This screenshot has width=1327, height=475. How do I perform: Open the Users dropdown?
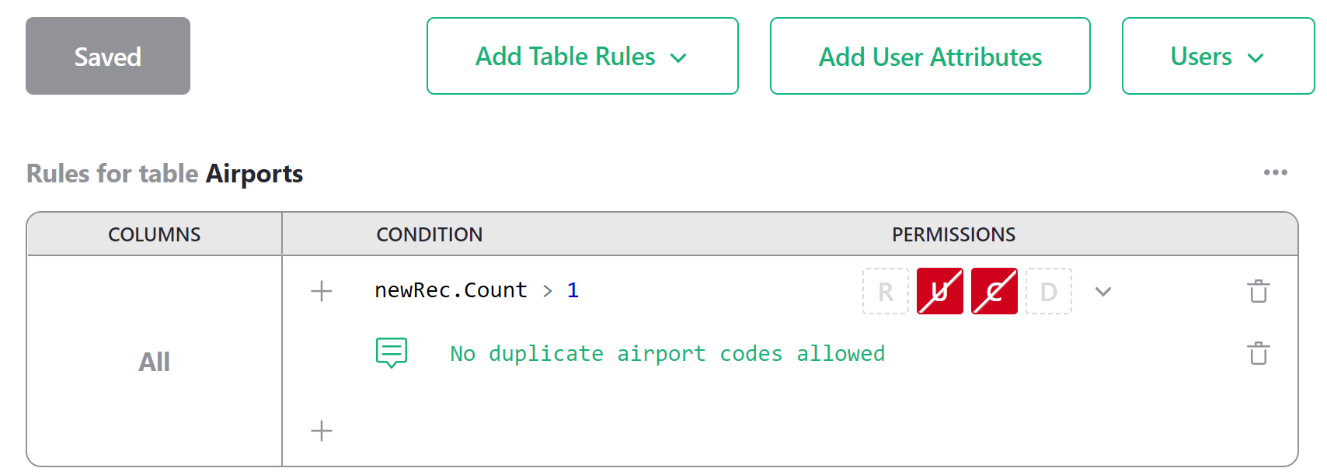pos(1217,56)
